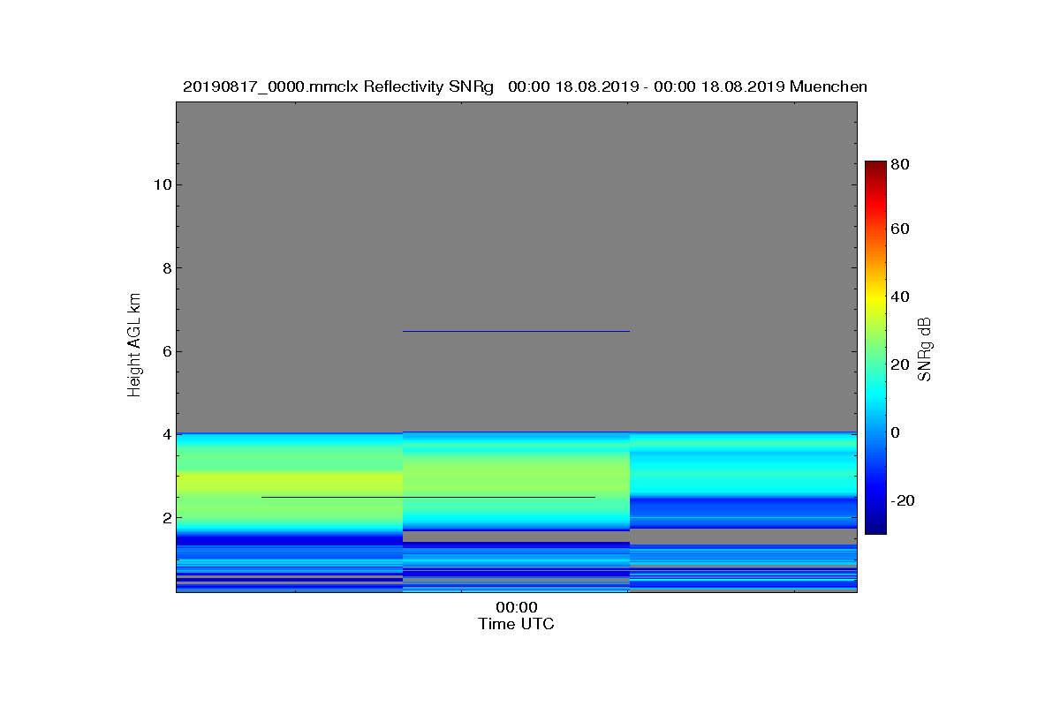Click the '8' height tick label
1060x706 pixels.
pyautogui.click(x=166, y=268)
